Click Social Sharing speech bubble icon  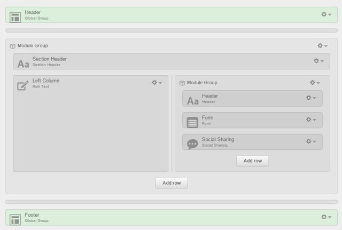[x=192, y=144]
